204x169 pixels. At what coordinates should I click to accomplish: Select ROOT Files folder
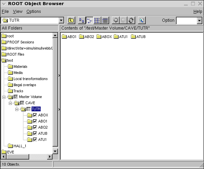(13, 54)
